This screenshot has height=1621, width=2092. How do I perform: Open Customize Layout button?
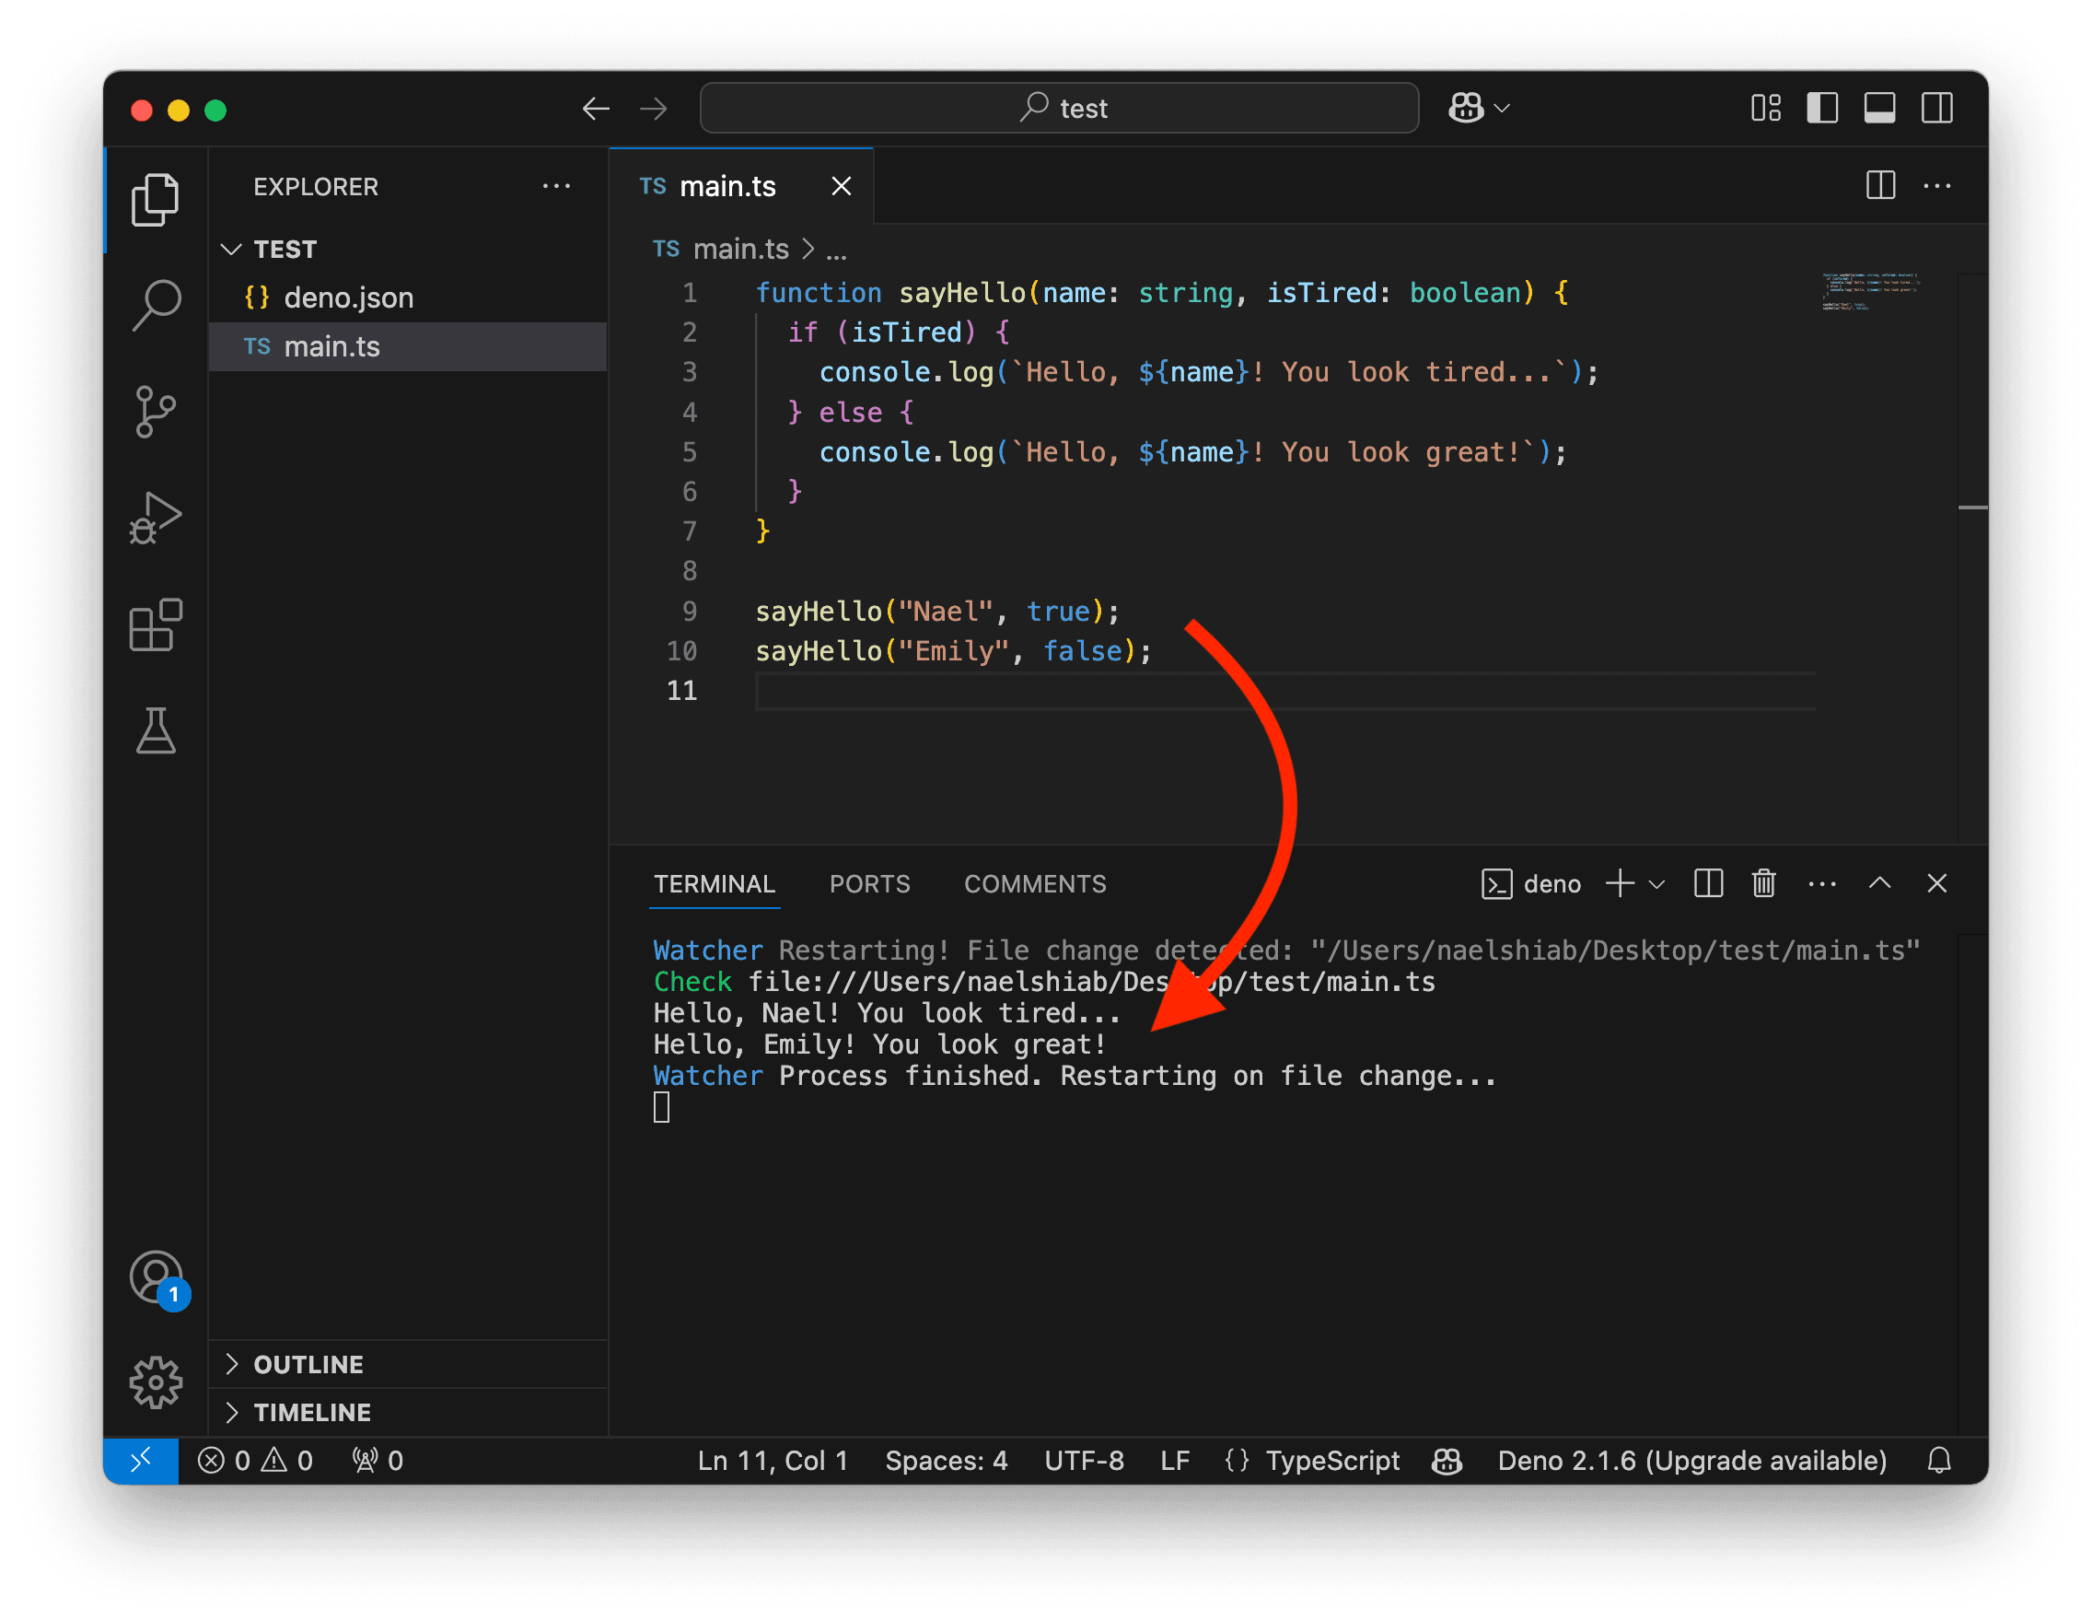point(1765,109)
